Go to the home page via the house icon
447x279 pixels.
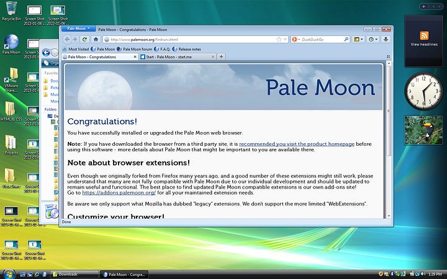click(96, 39)
